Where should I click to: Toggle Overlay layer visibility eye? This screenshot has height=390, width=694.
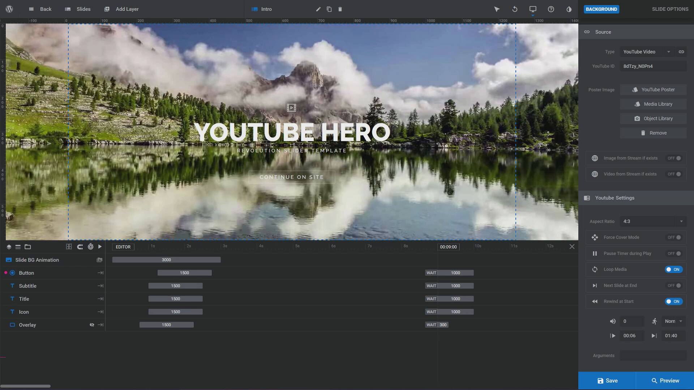pyautogui.click(x=92, y=325)
